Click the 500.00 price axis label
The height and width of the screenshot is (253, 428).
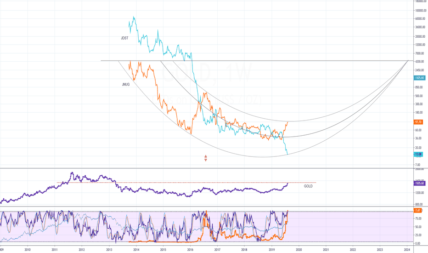pos(419,96)
